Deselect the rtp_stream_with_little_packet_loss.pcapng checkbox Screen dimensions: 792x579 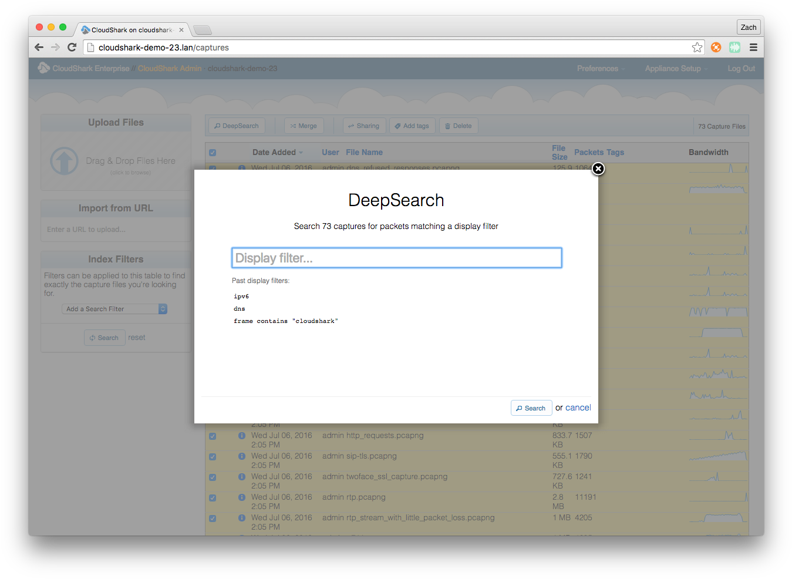point(213,518)
